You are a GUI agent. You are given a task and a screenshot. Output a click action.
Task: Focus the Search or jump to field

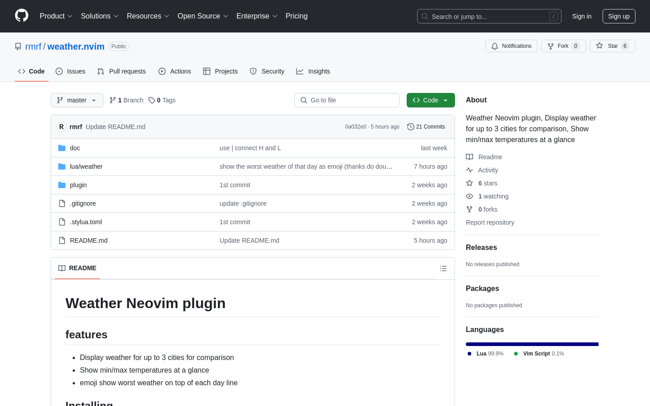tap(489, 16)
